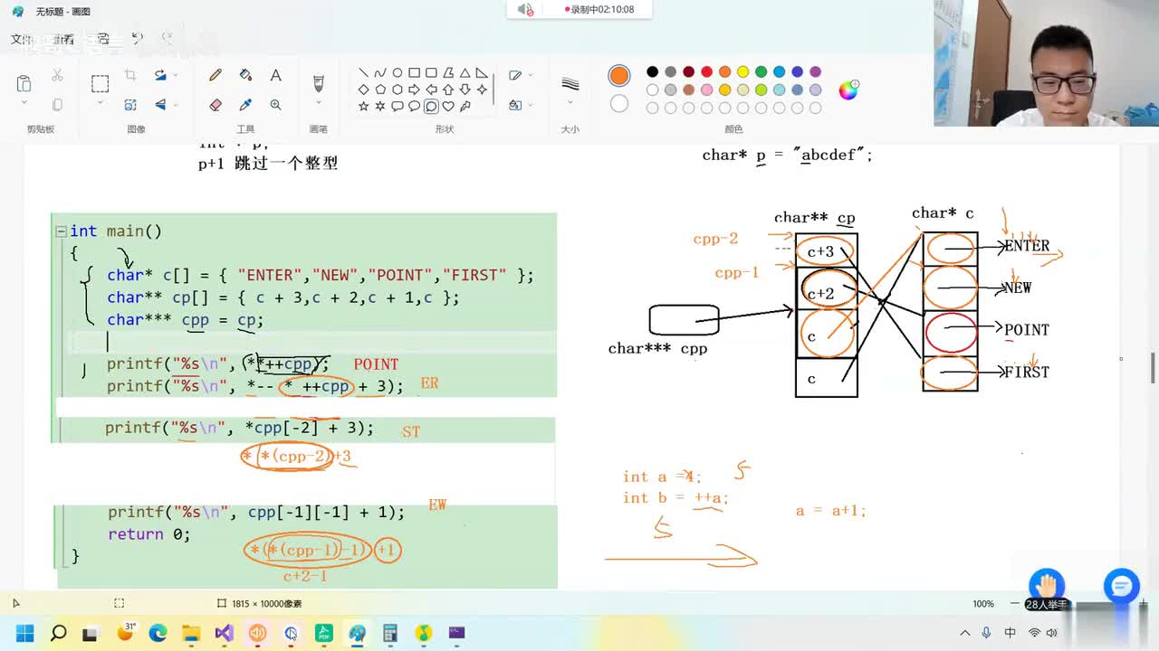Screen dimensions: 1159x651
Task: Expand the Selection options arrow
Action: (100, 104)
